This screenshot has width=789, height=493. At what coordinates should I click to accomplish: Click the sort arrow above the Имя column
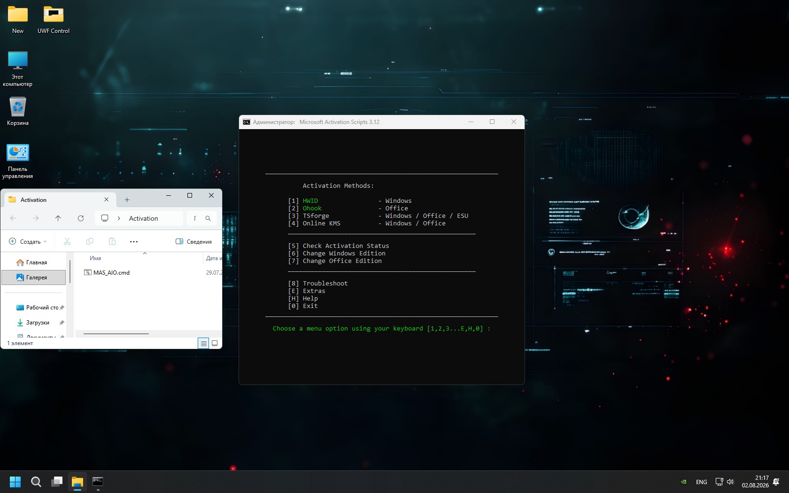click(x=145, y=254)
